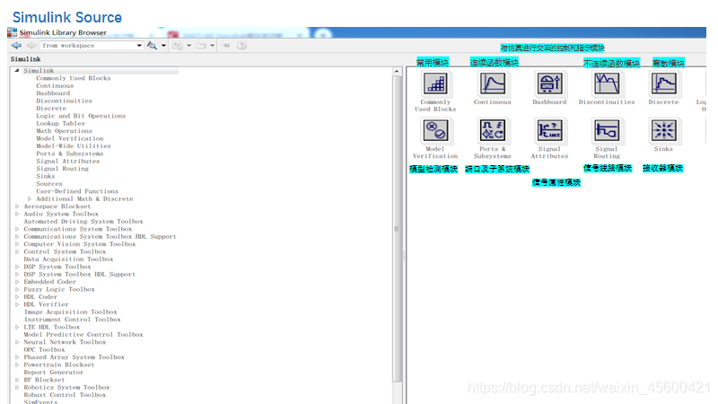Select Image Acquisition Toolbox in tree
The height and width of the screenshot is (404, 718).
point(71,312)
